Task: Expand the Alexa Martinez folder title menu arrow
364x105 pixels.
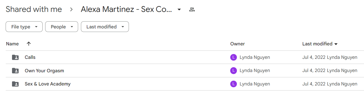Action: coord(179,10)
